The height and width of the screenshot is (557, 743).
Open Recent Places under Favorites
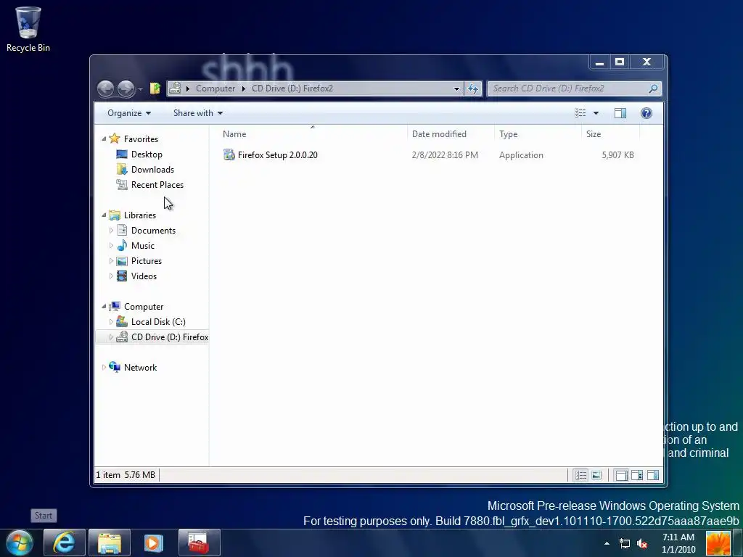[x=157, y=185]
